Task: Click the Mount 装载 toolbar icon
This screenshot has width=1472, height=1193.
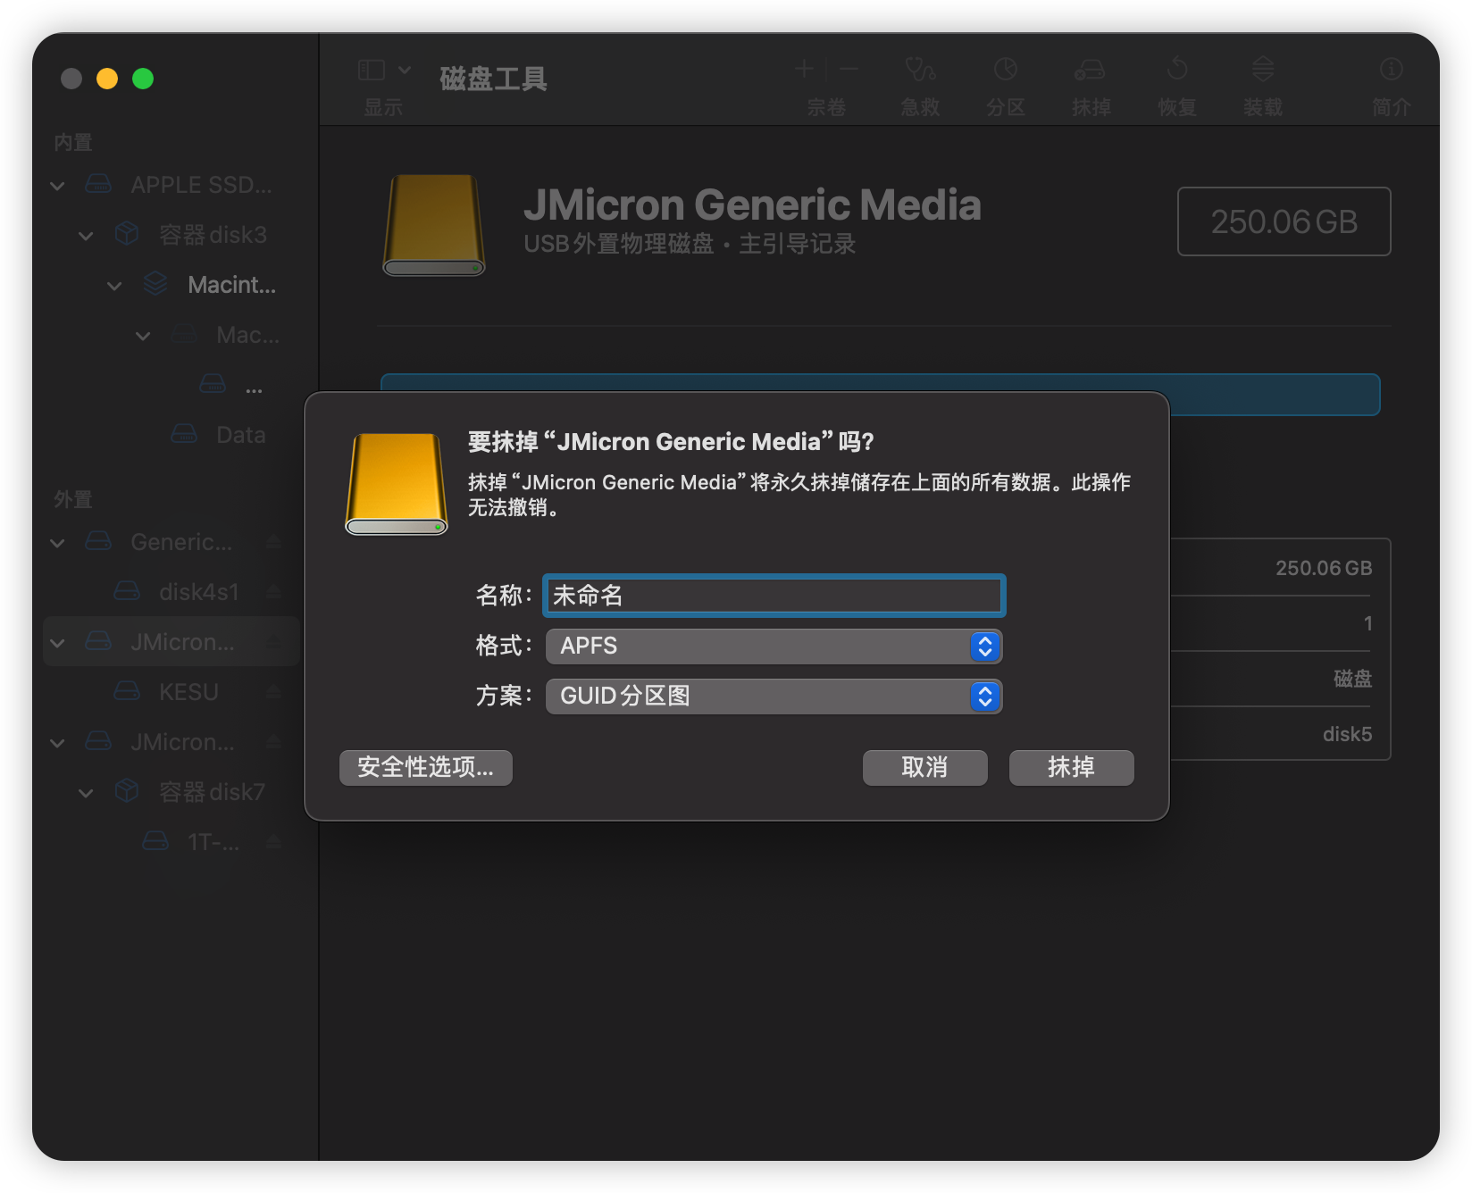Action: coord(1263,69)
